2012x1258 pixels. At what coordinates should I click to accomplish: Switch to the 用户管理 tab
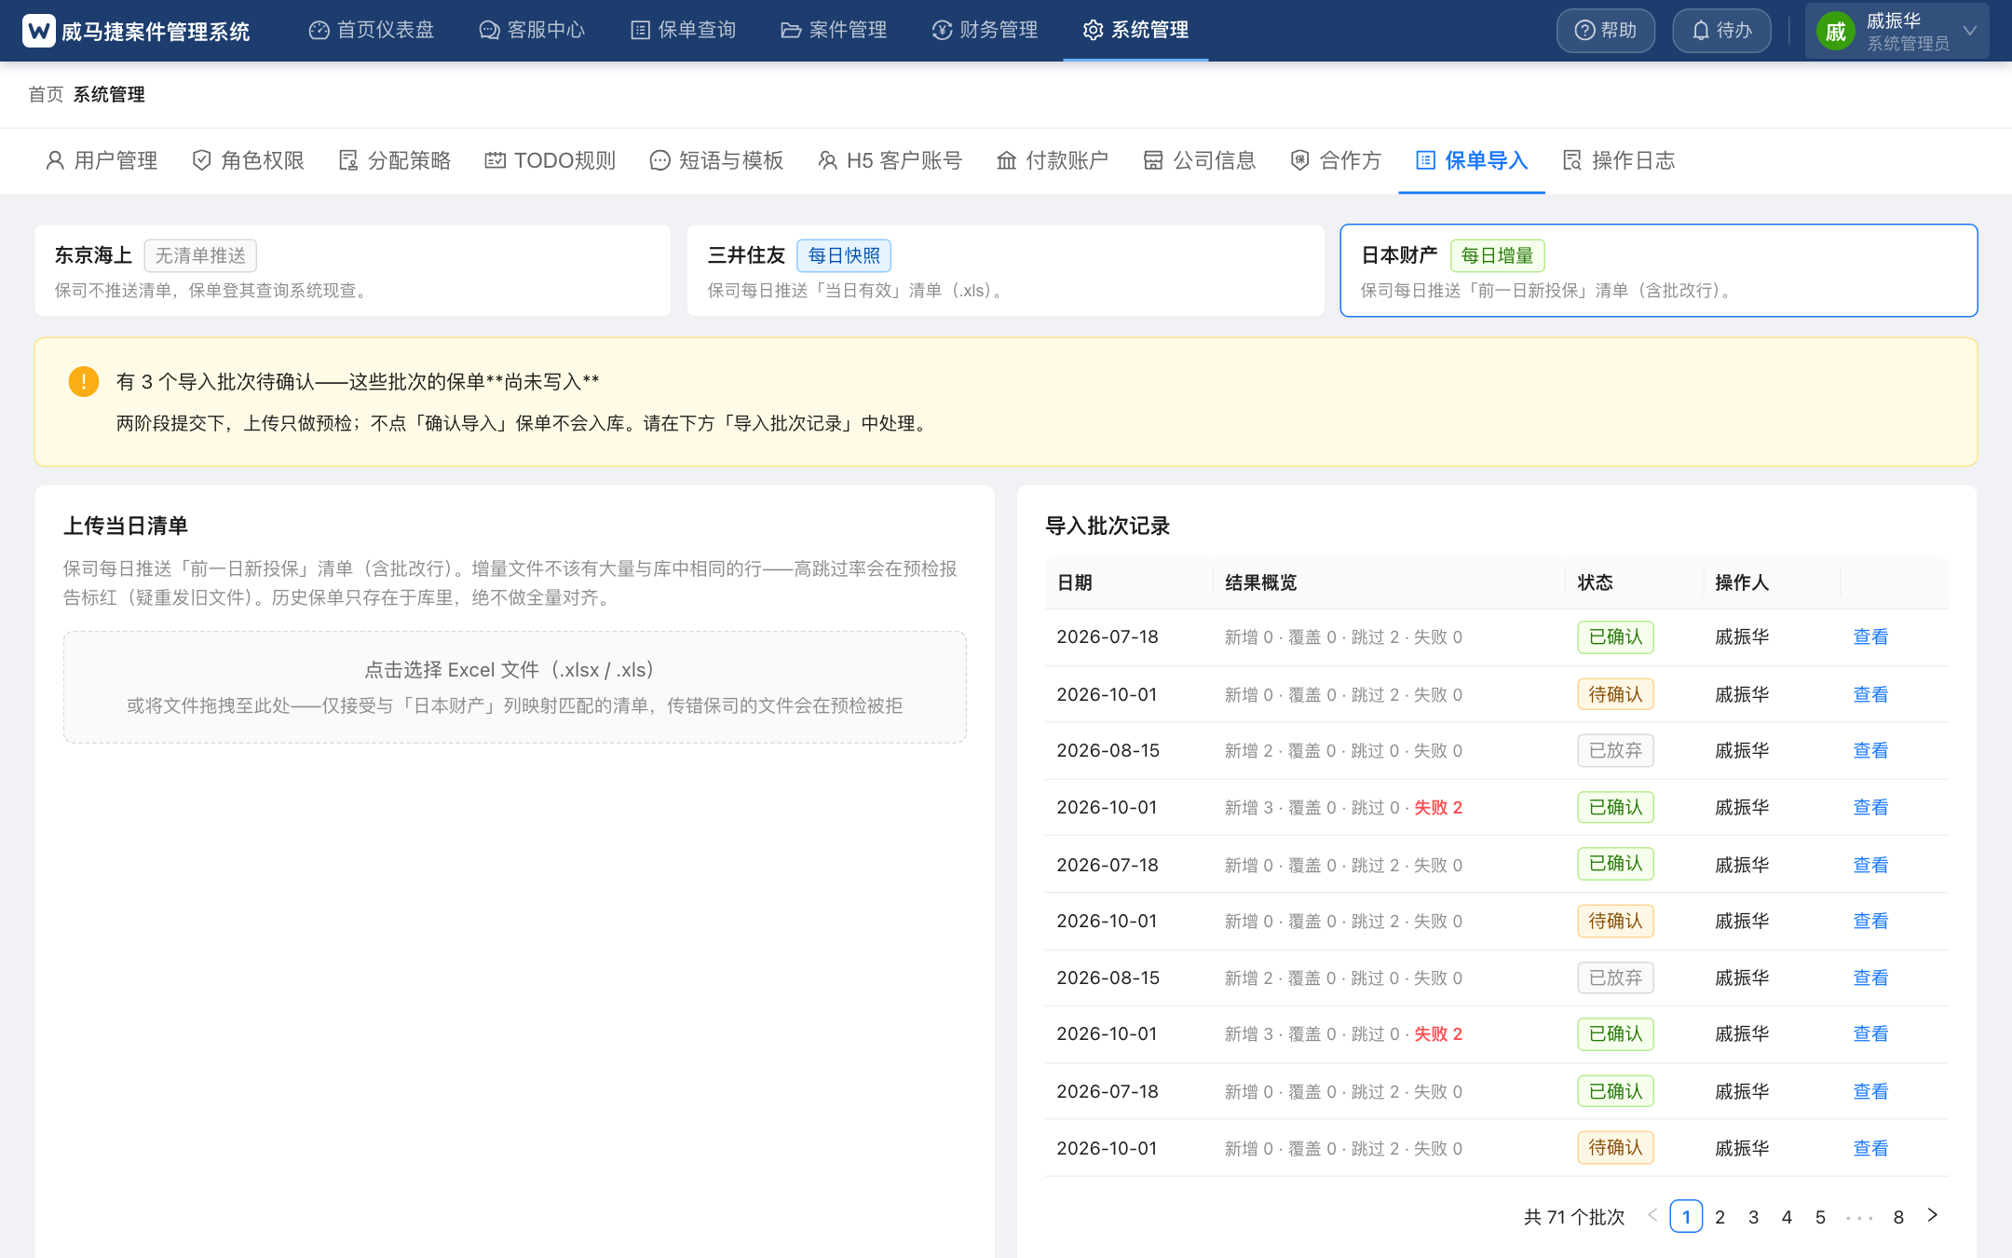(x=102, y=160)
